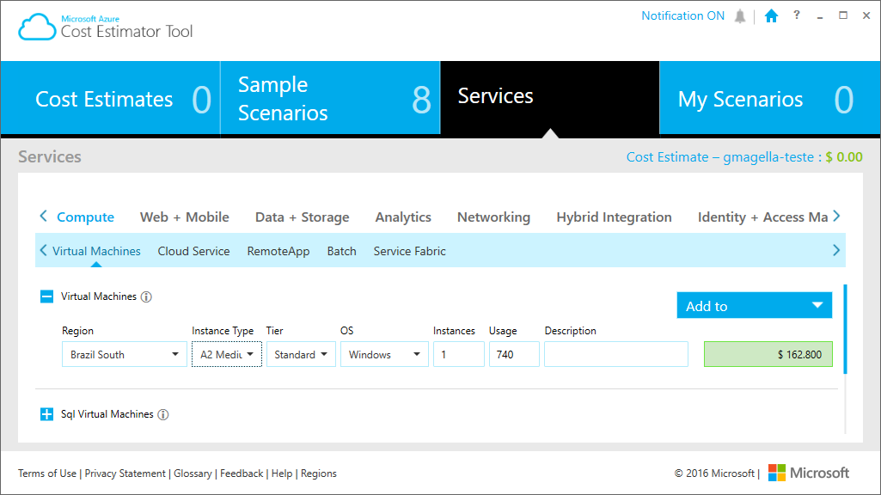Go to home via house icon
The width and height of the screenshot is (881, 495).
point(772,15)
